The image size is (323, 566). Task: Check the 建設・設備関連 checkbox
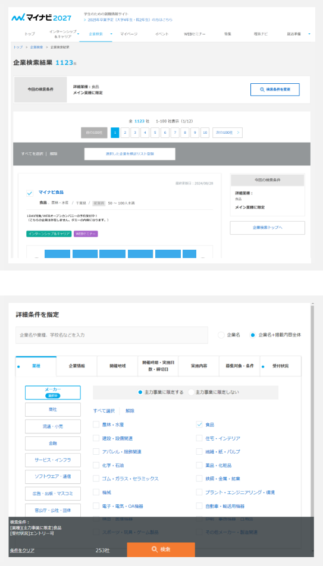[96, 438]
